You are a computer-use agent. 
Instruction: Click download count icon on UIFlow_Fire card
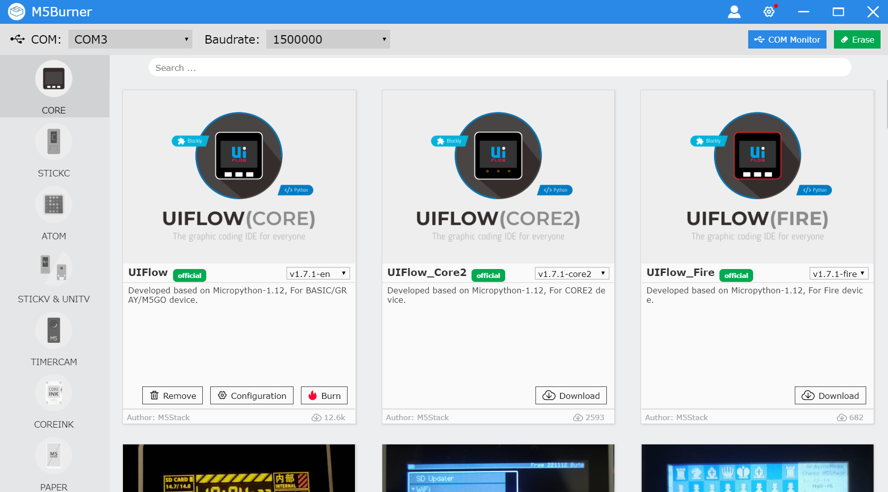pyautogui.click(x=842, y=418)
